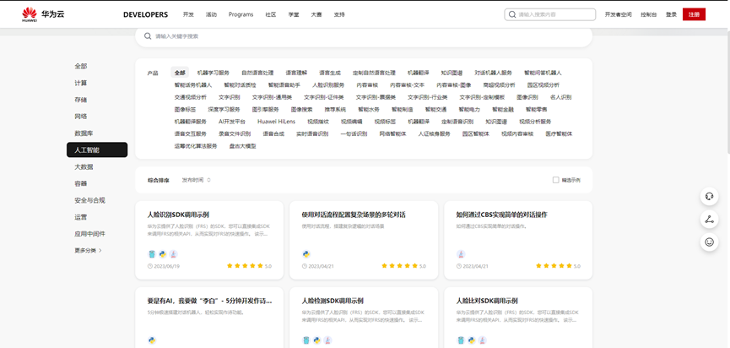Filter by 人脸识别服务 product

pos(328,85)
